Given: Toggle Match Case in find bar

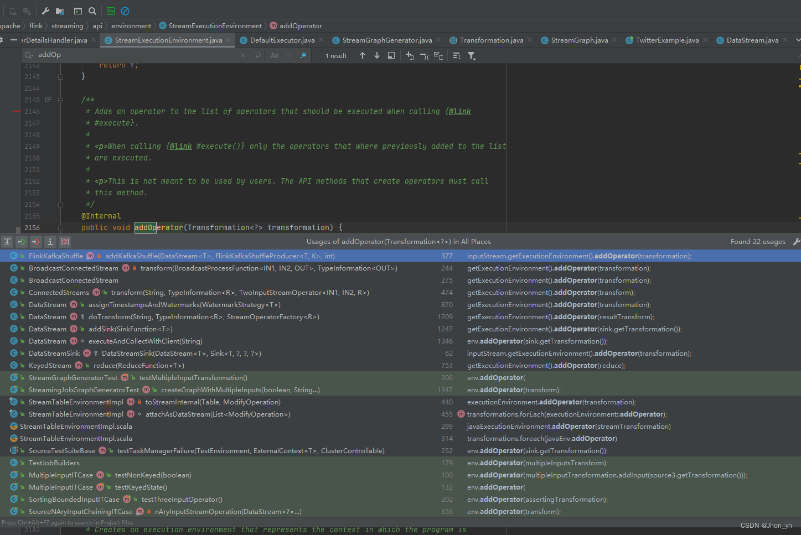Looking at the screenshot, I should [x=275, y=55].
